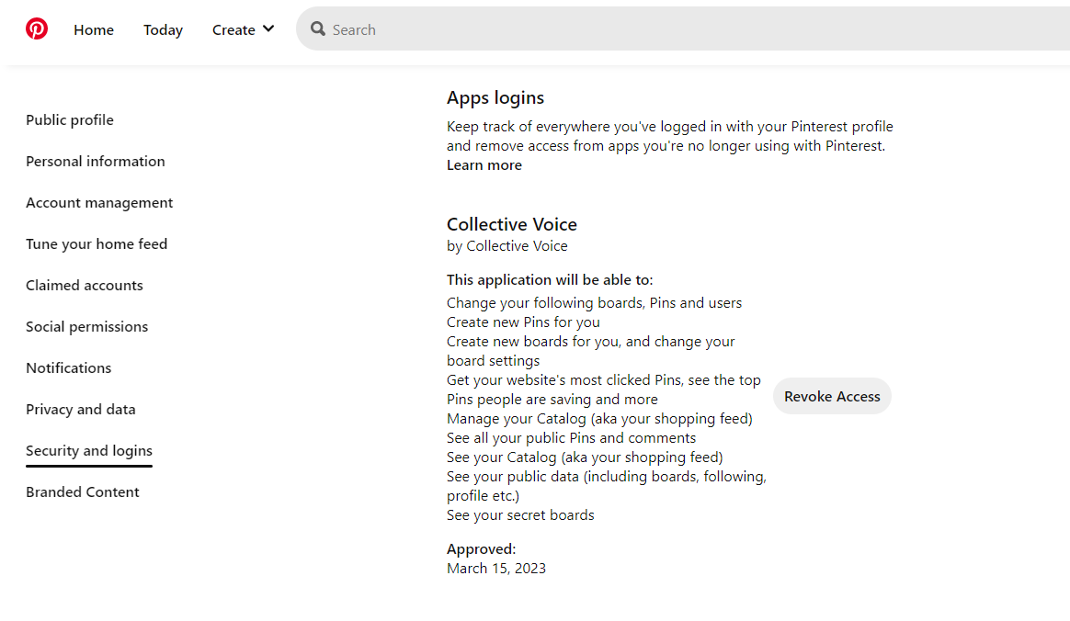Open Notifications settings
The width and height of the screenshot is (1070, 621).
pos(68,368)
